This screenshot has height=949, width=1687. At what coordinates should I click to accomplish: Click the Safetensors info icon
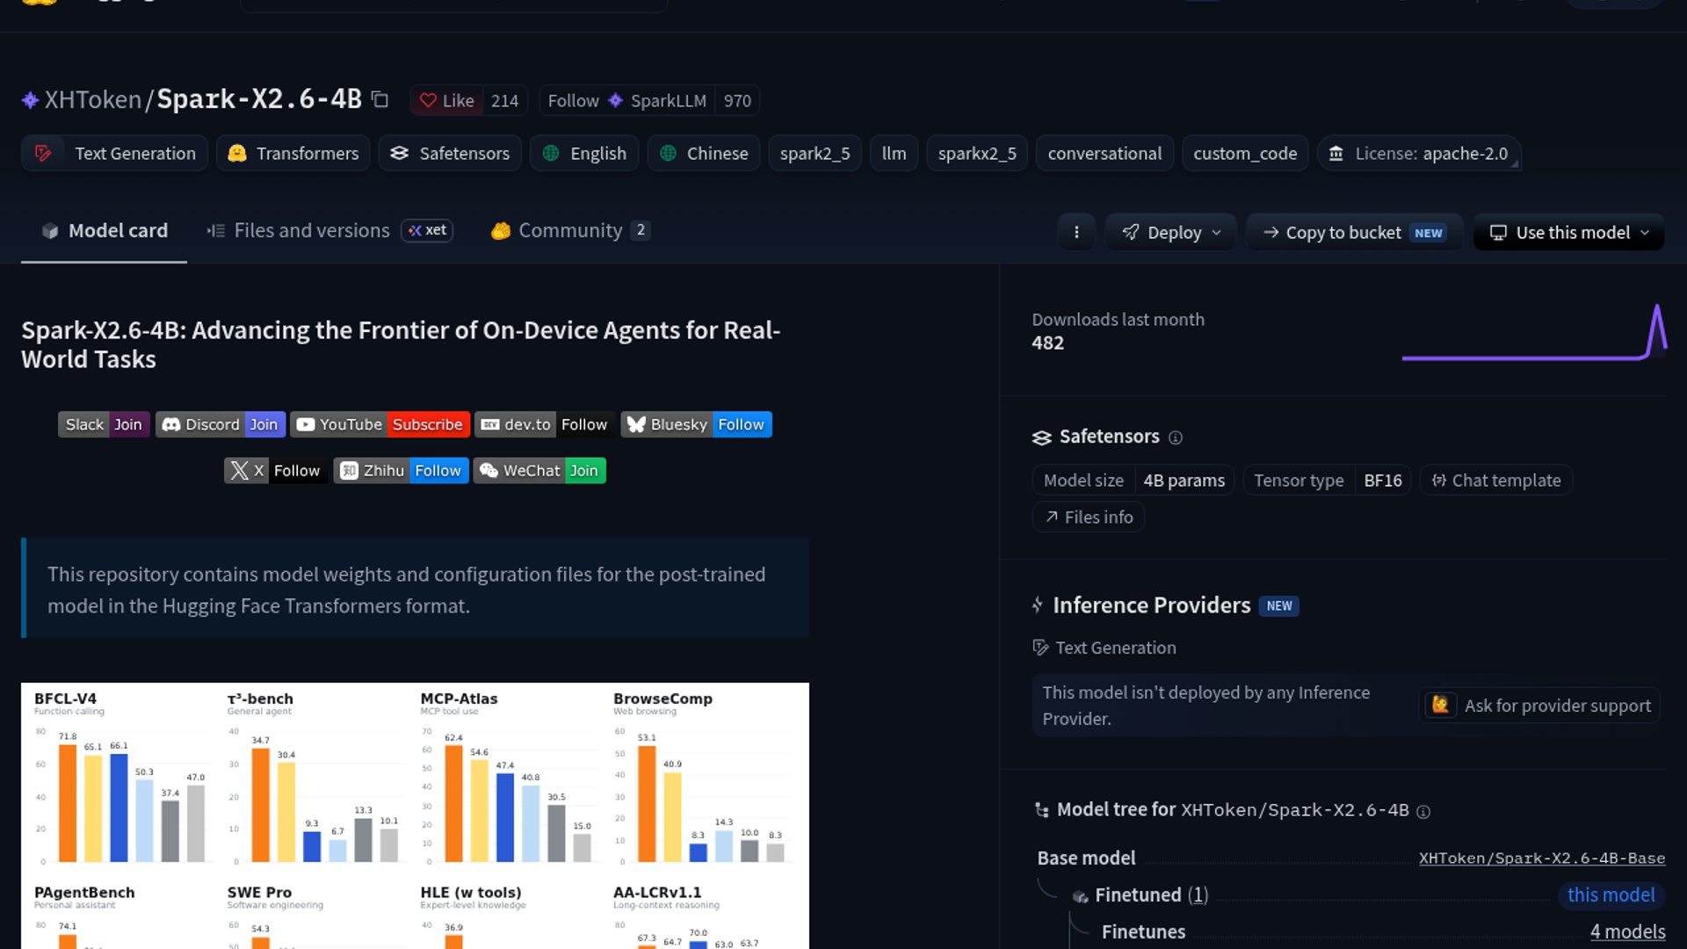click(x=1176, y=438)
